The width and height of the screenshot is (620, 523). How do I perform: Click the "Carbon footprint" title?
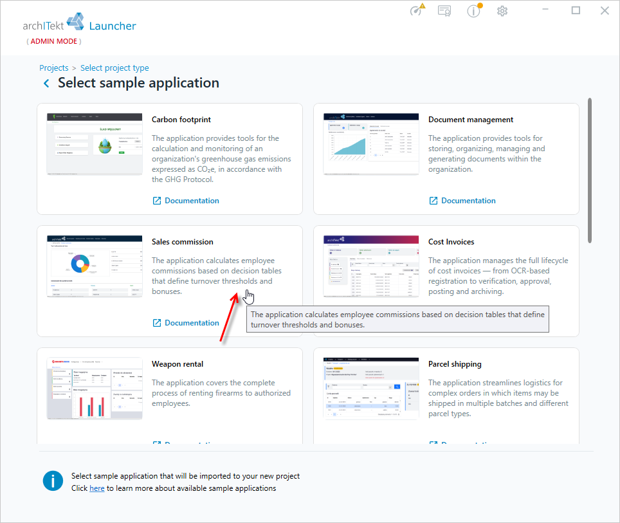pos(181,120)
